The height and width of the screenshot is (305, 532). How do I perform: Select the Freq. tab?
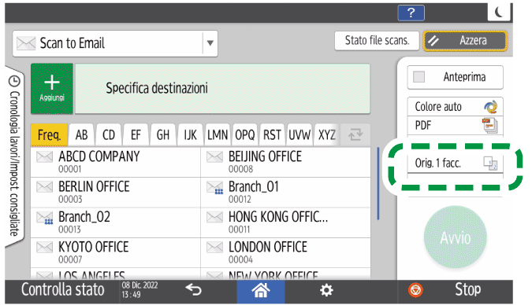click(x=49, y=135)
